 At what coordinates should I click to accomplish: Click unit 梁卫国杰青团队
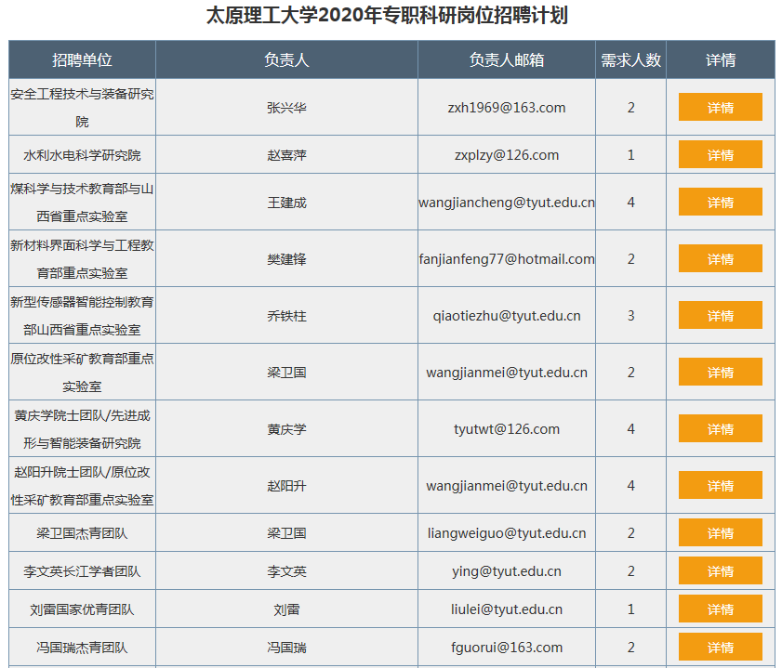coord(82,533)
